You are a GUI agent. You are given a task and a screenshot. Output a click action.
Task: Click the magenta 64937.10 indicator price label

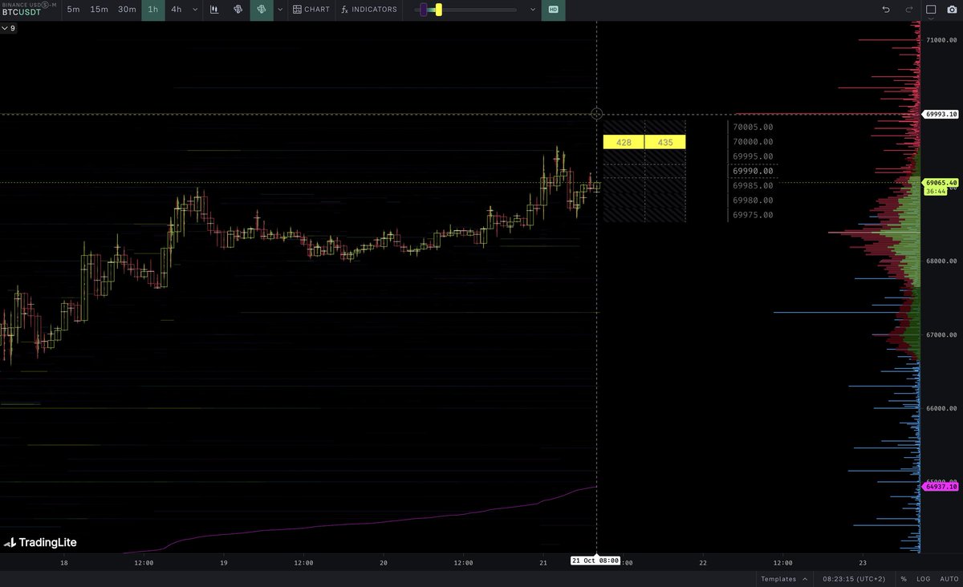941,486
